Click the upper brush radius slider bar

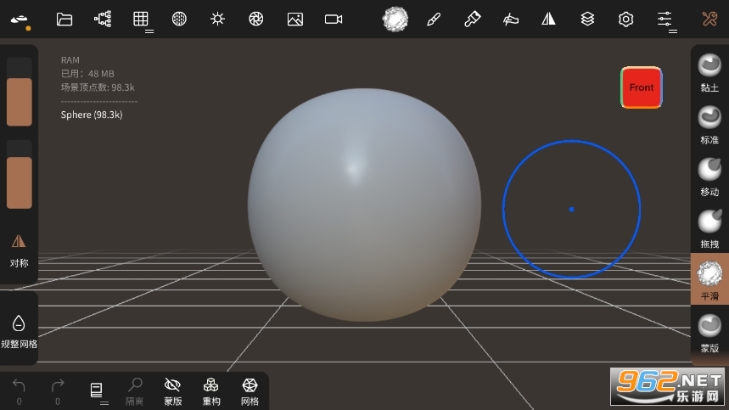19,101
